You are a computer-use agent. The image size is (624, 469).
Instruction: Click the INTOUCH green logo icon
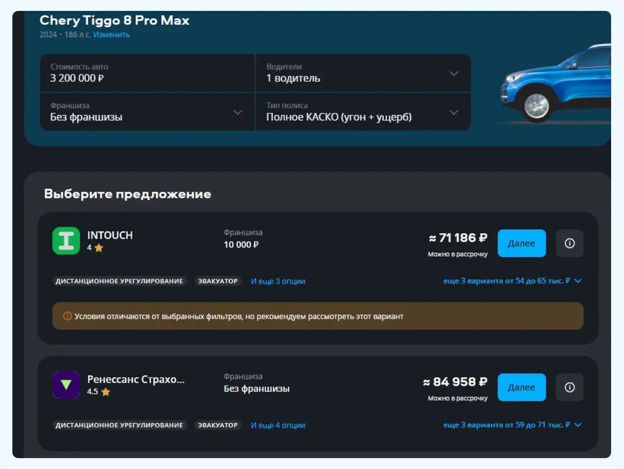[66, 241]
